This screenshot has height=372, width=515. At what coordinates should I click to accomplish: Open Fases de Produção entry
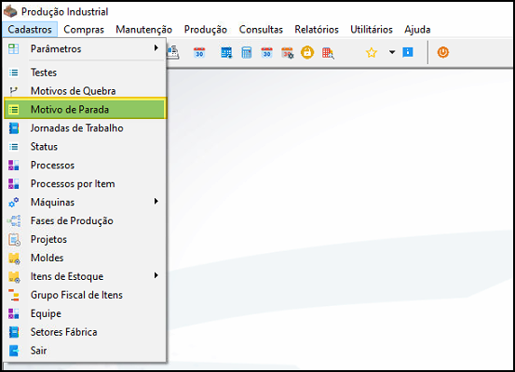click(85, 220)
